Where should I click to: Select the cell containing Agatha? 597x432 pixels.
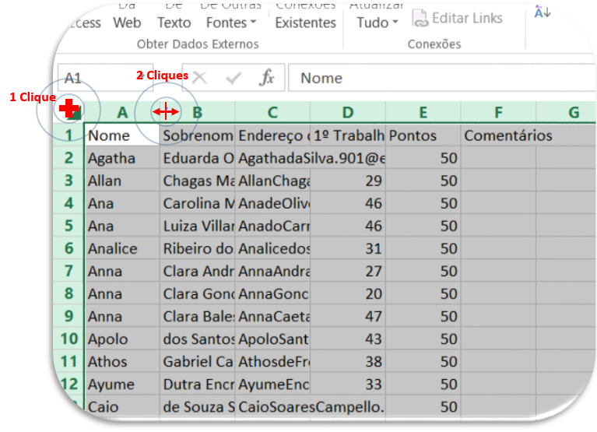121,158
